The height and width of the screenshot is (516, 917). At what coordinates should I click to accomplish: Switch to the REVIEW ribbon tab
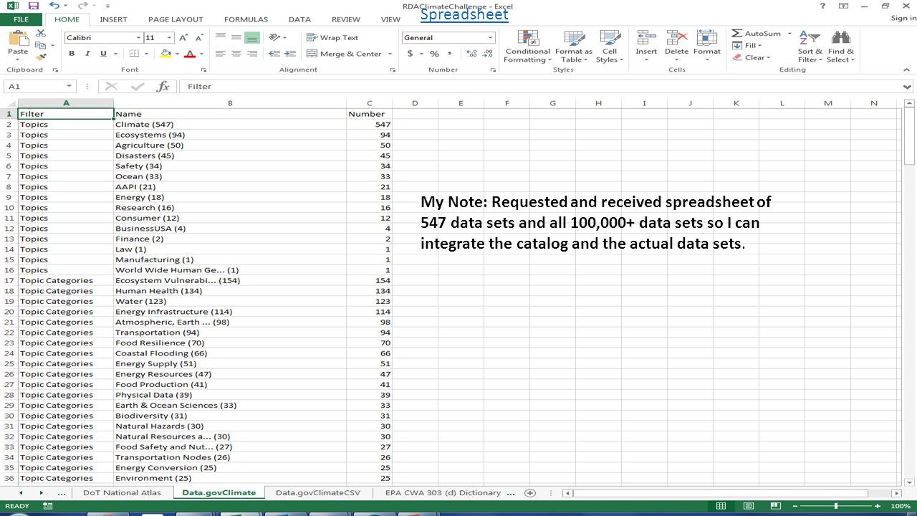(346, 19)
